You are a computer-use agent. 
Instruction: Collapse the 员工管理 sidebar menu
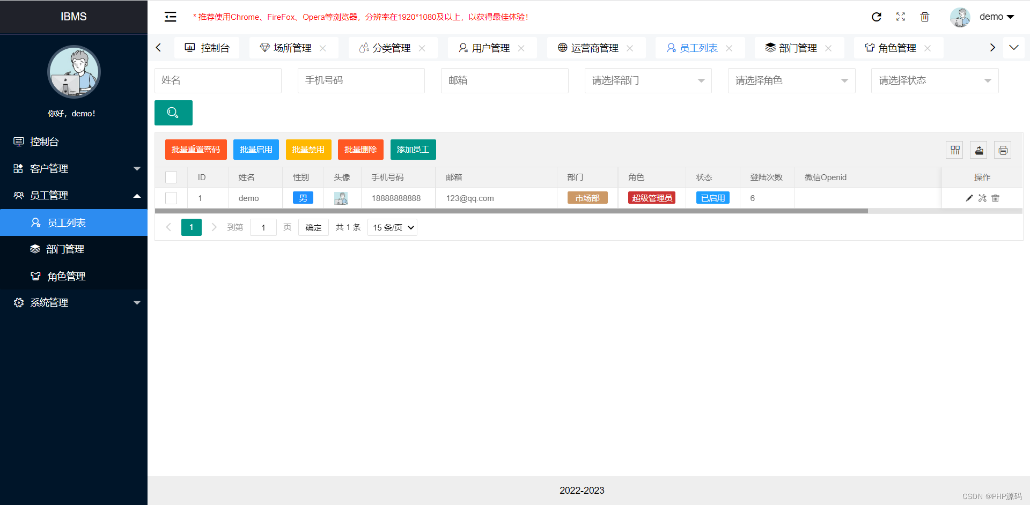73,196
